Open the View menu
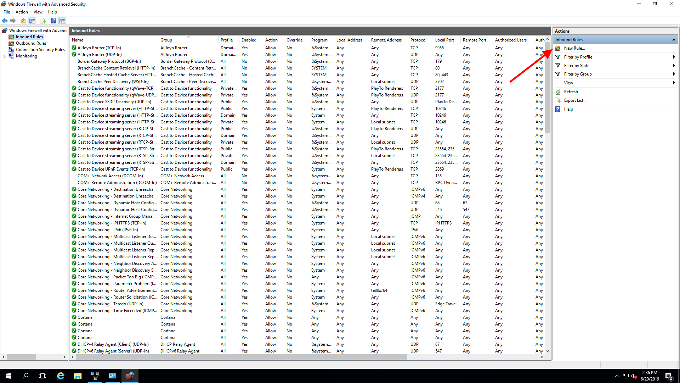The height and width of the screenshot is (383, 680). (38, 12)
